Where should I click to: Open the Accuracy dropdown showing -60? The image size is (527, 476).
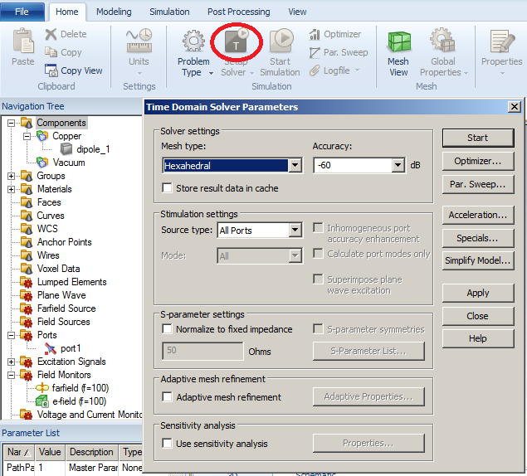coord(398,166)
